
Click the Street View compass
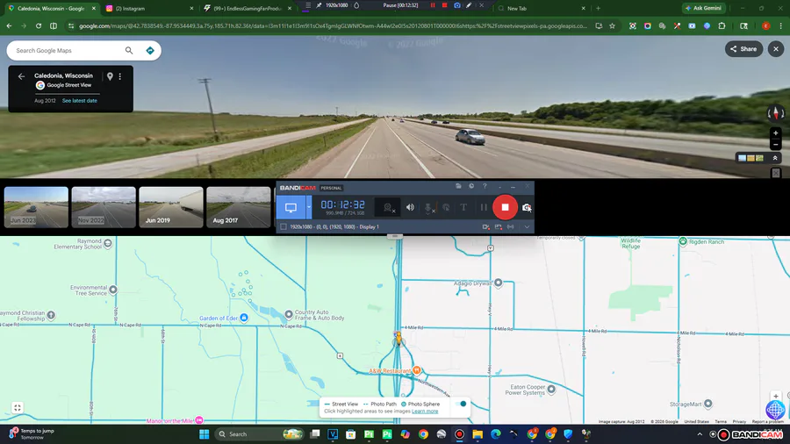pos(775,113)
